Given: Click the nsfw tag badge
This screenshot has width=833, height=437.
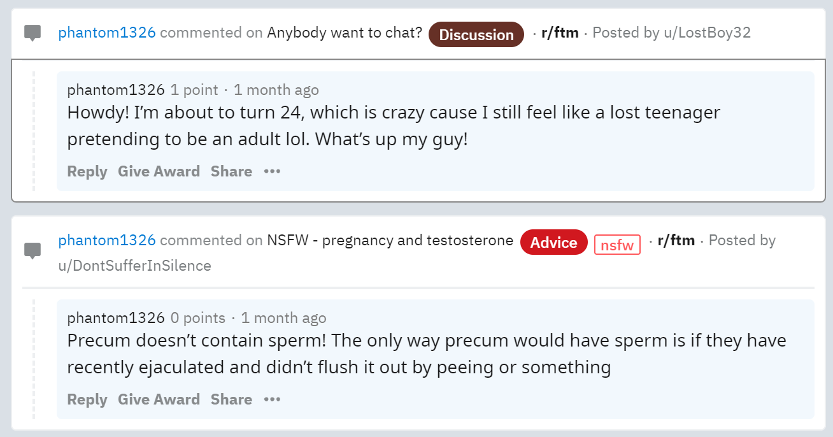Looking at the screenshot, I should click(616, 245).
